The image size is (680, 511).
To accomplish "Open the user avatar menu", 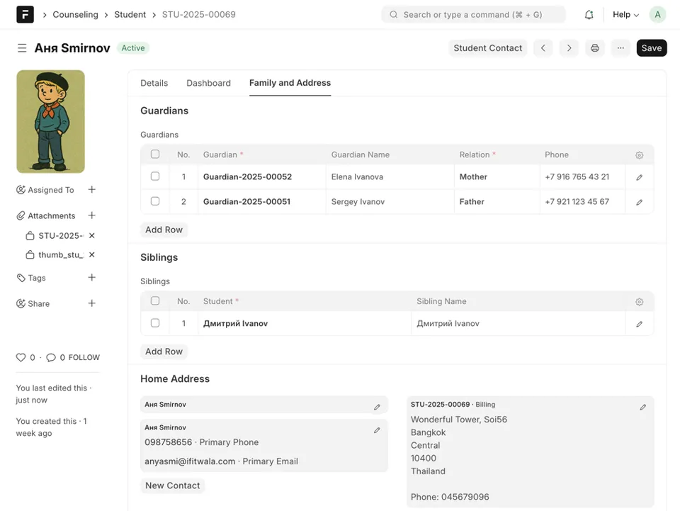I will [657, 15].
